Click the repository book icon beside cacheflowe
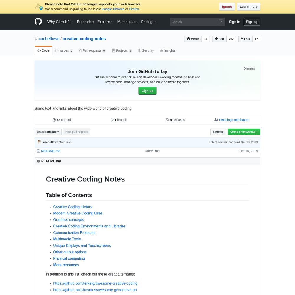The width and height of the screenshot is (295, 295). pyautogui.click(x=36, y=39)
